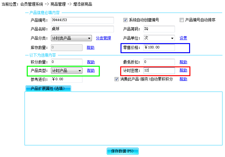Screen dimensions: 225x157
Task: Open the 产品类型 dropdown showing 计时产品
Action: click(67, 71)
